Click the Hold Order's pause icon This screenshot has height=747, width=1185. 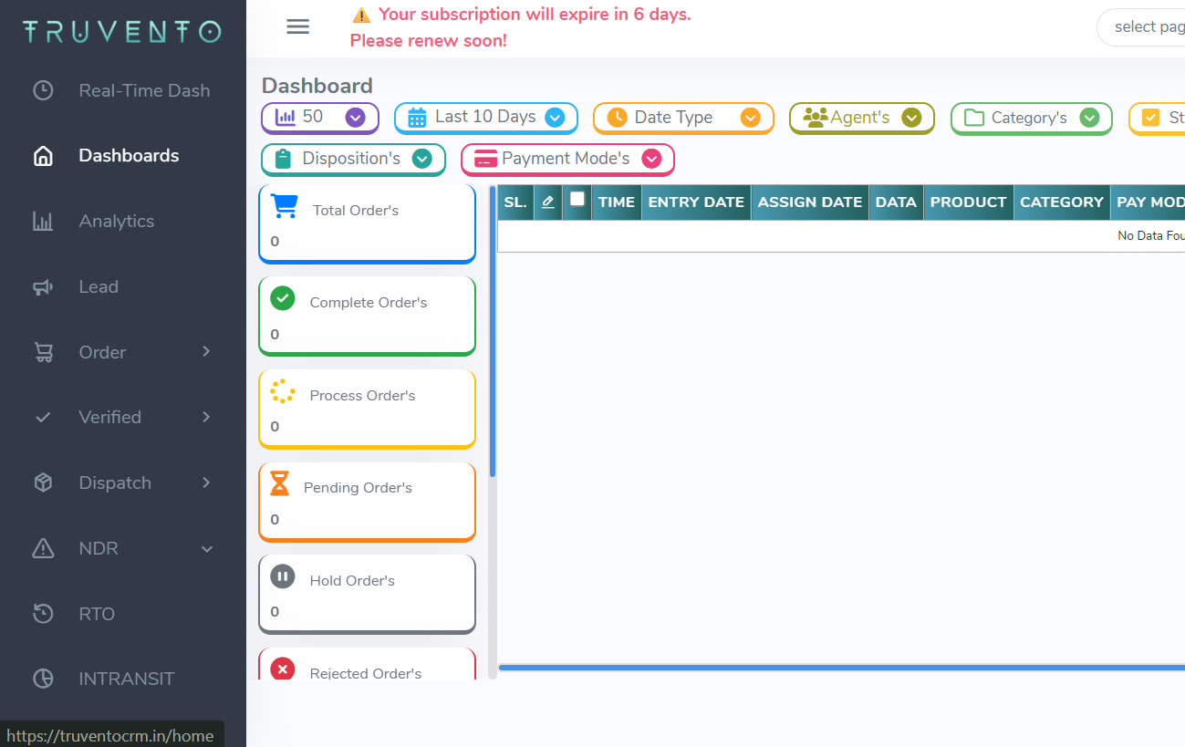coord(283,576)
